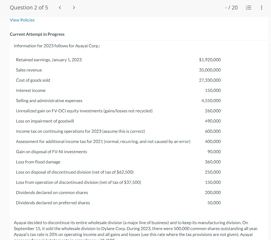Switch questions using the question list control

coord(248,7)
